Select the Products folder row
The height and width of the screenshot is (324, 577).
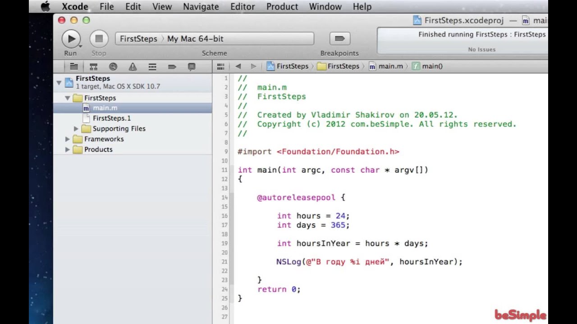133,149
